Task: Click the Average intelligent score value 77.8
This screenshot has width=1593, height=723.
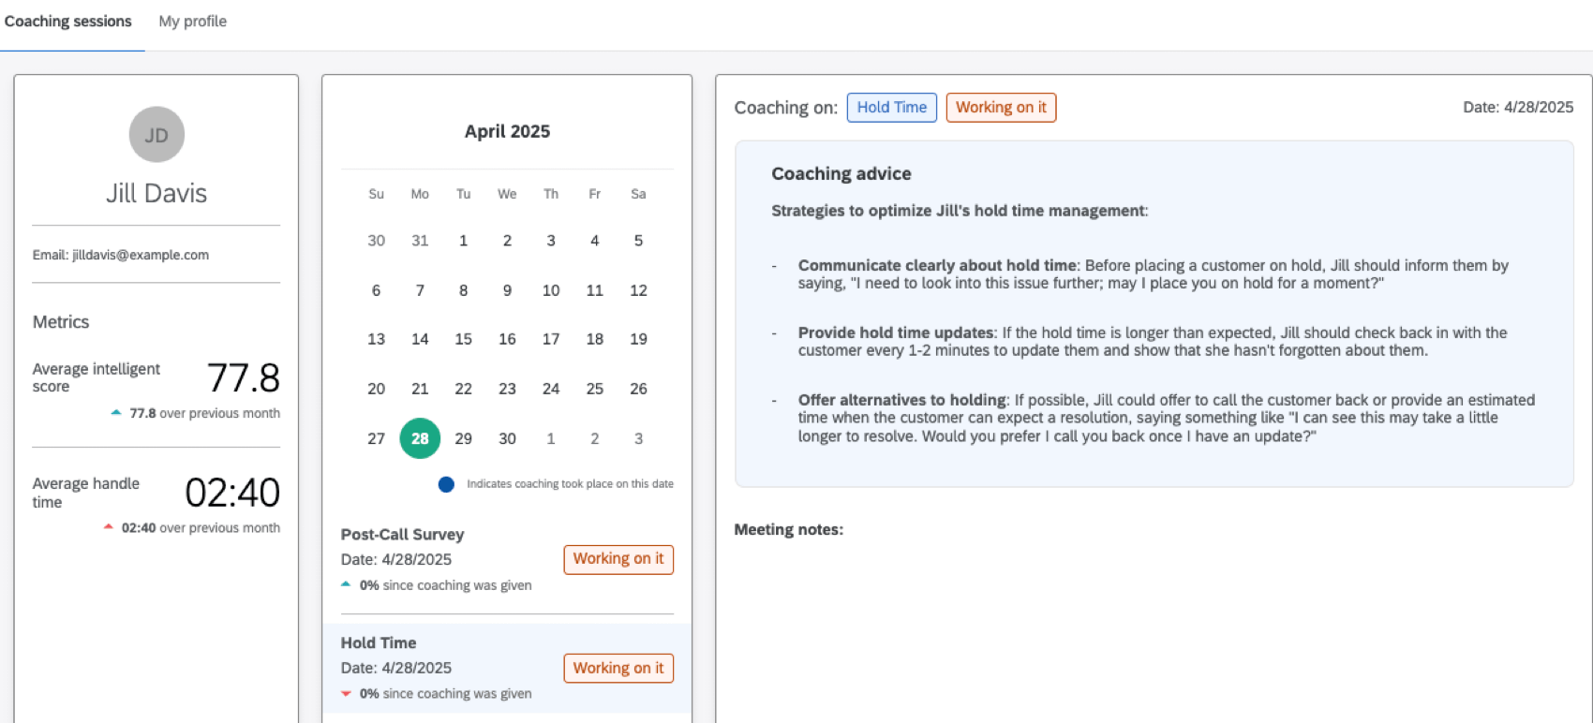Action: pos(243,377)
